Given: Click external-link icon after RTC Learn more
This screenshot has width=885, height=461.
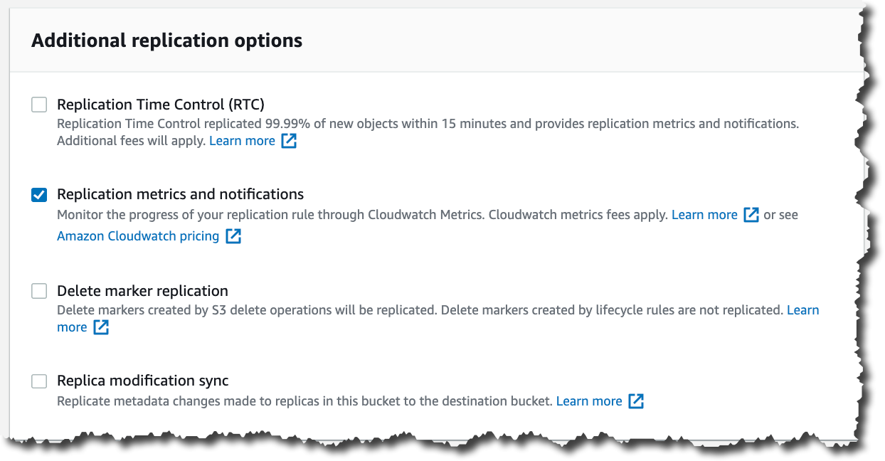Looking at the screenshot, I should click(x=289, y=141).
